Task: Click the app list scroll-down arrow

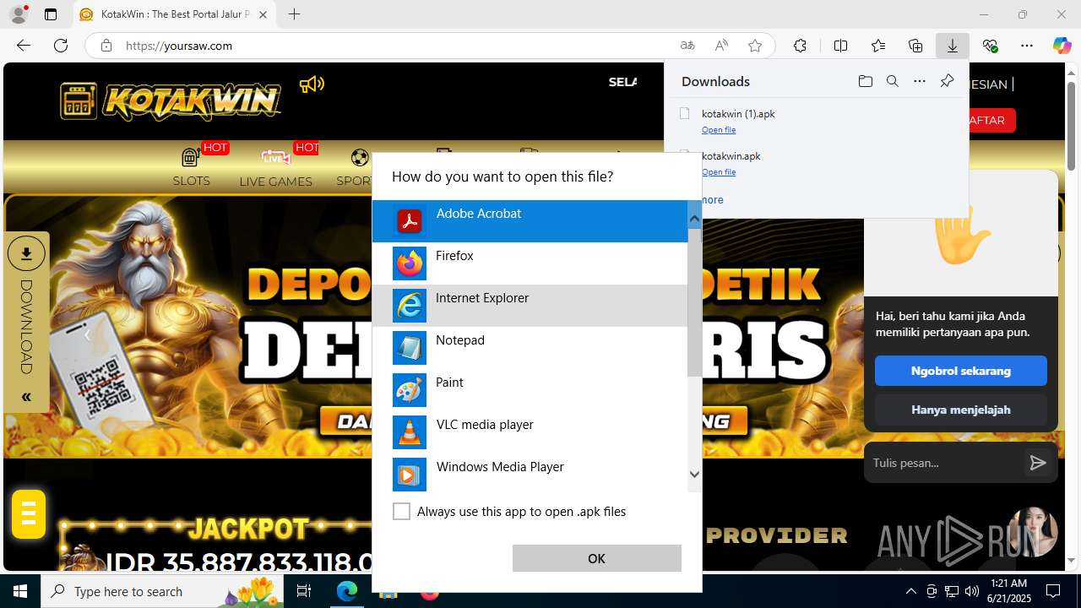Action: point(694,475)
